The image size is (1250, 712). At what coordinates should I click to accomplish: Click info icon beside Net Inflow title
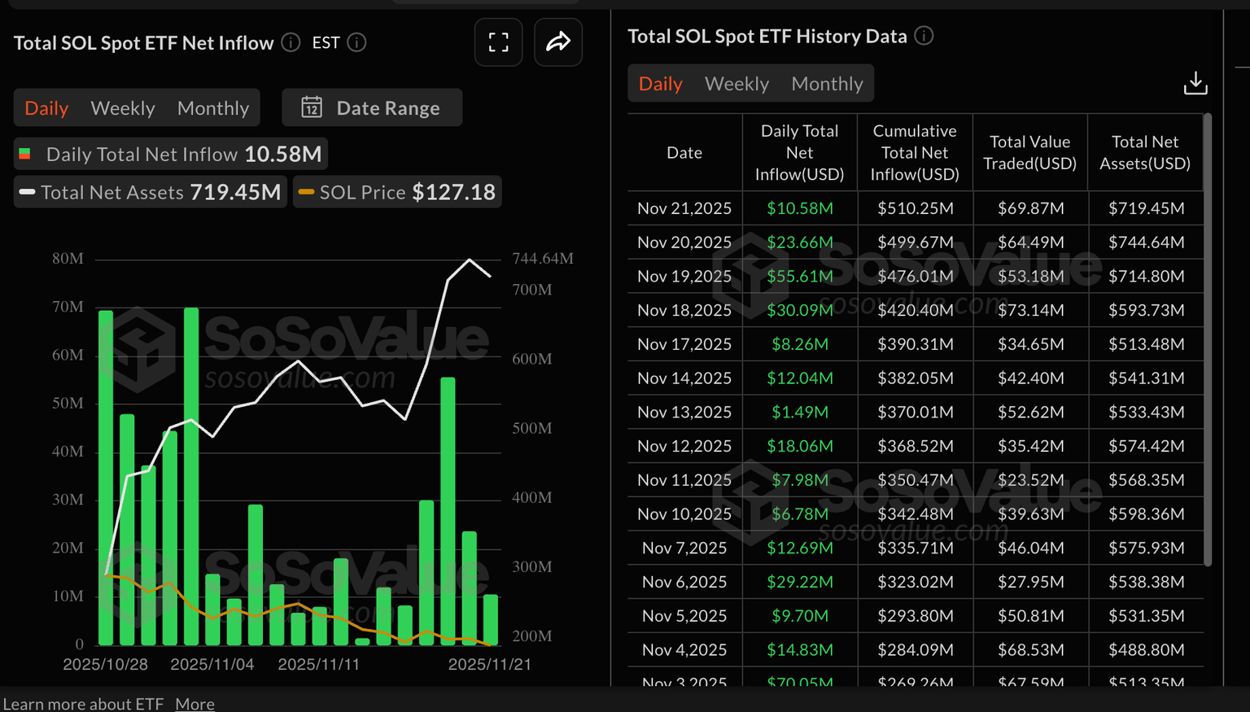point(291,42)
